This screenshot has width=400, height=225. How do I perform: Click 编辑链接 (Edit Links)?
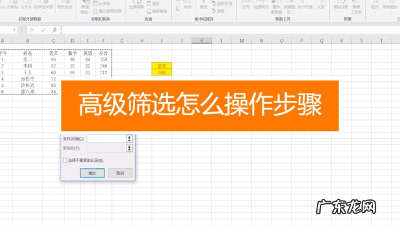(157, 11)
